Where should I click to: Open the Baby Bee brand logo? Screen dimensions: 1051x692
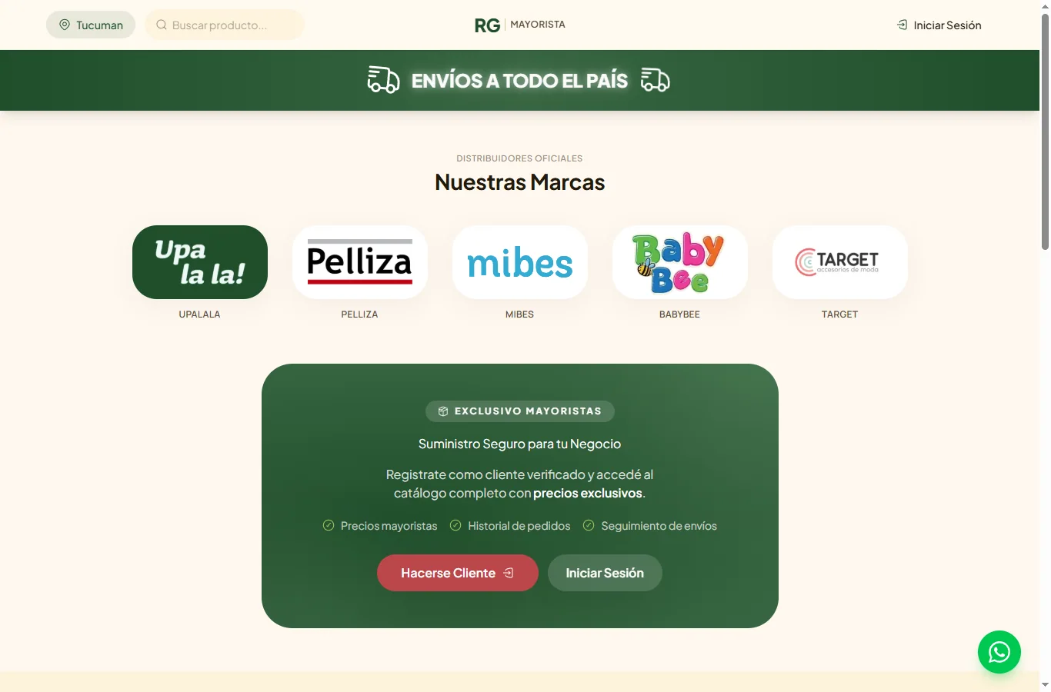click(x=680, y=262)
